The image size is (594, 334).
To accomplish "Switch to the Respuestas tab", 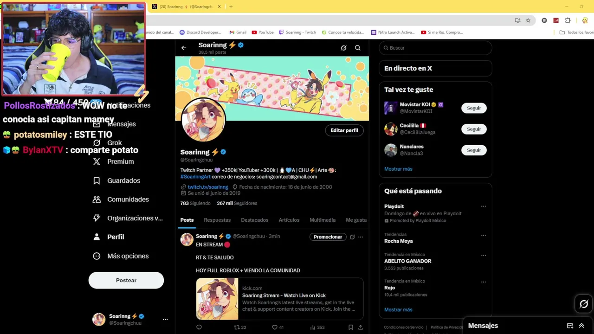I will click(x=217, y=220).
